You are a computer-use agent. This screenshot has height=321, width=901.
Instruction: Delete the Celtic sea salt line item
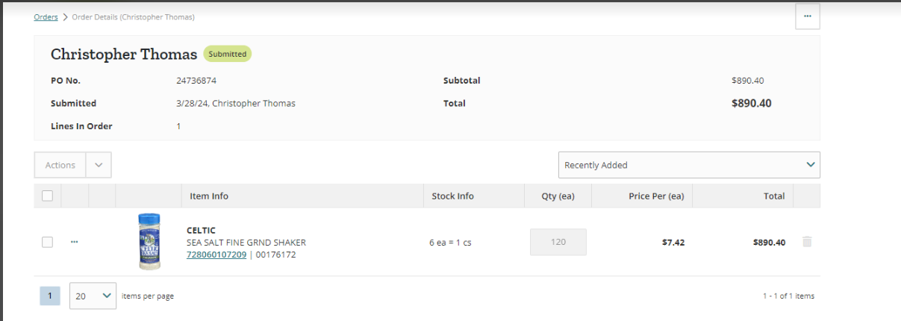(x=806, y=242)
